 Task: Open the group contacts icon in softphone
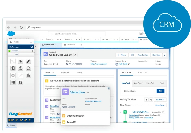(x=20, y=61)
